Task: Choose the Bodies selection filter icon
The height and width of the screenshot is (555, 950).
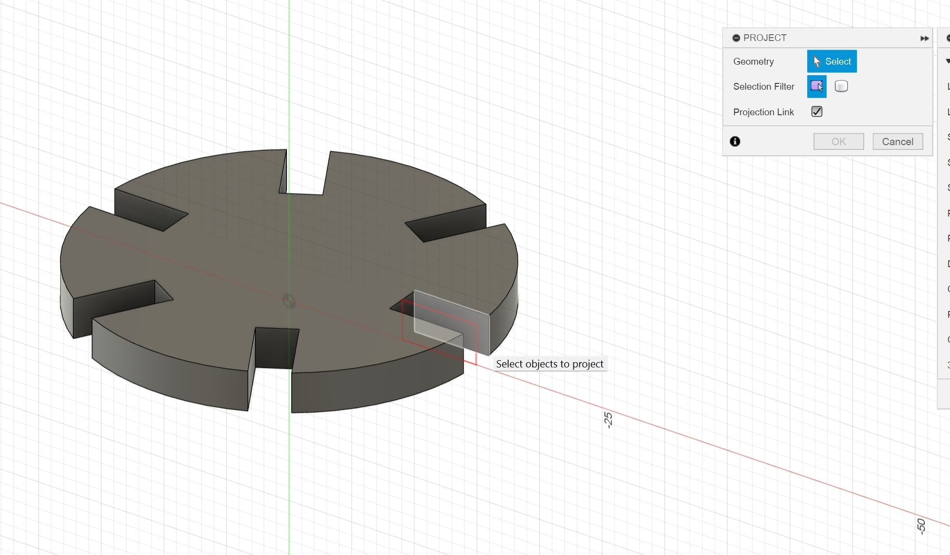Action: point(841,86)
